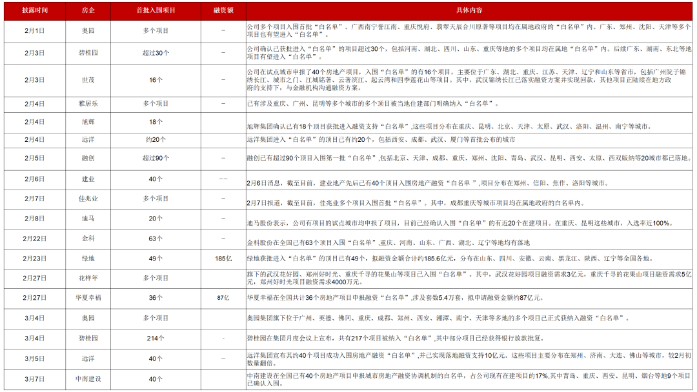Click the 花样年 company cell

pyautogui.click(x=88, y=278)
